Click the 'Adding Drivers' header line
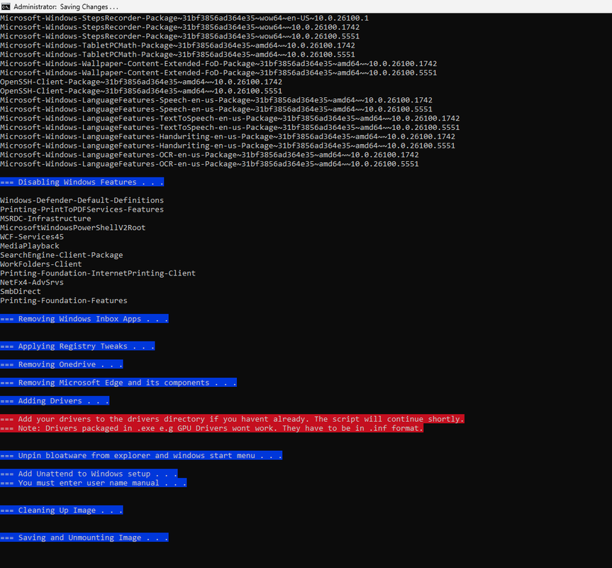Viewport: 612px width, 568px height. coord(55,401)
